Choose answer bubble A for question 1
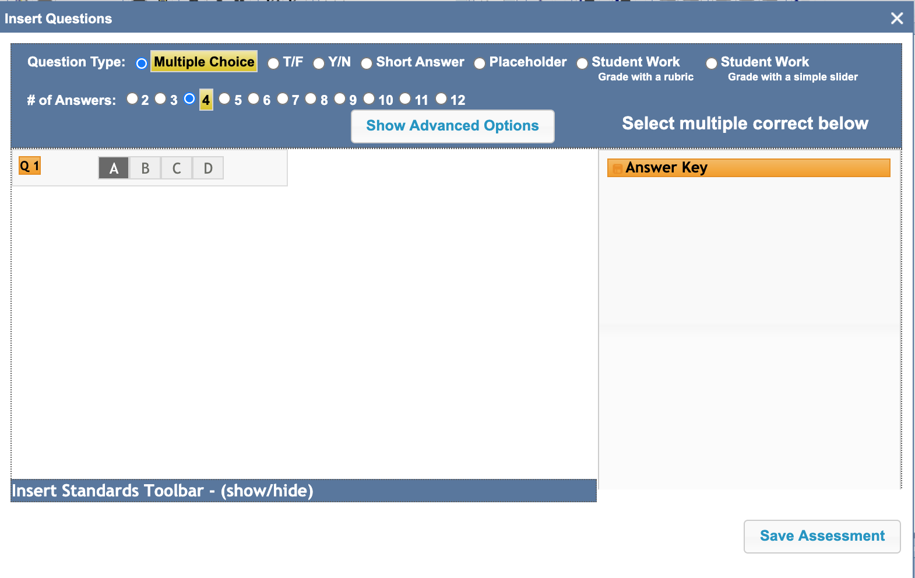The image size is (915, 578). click(114, 168)
